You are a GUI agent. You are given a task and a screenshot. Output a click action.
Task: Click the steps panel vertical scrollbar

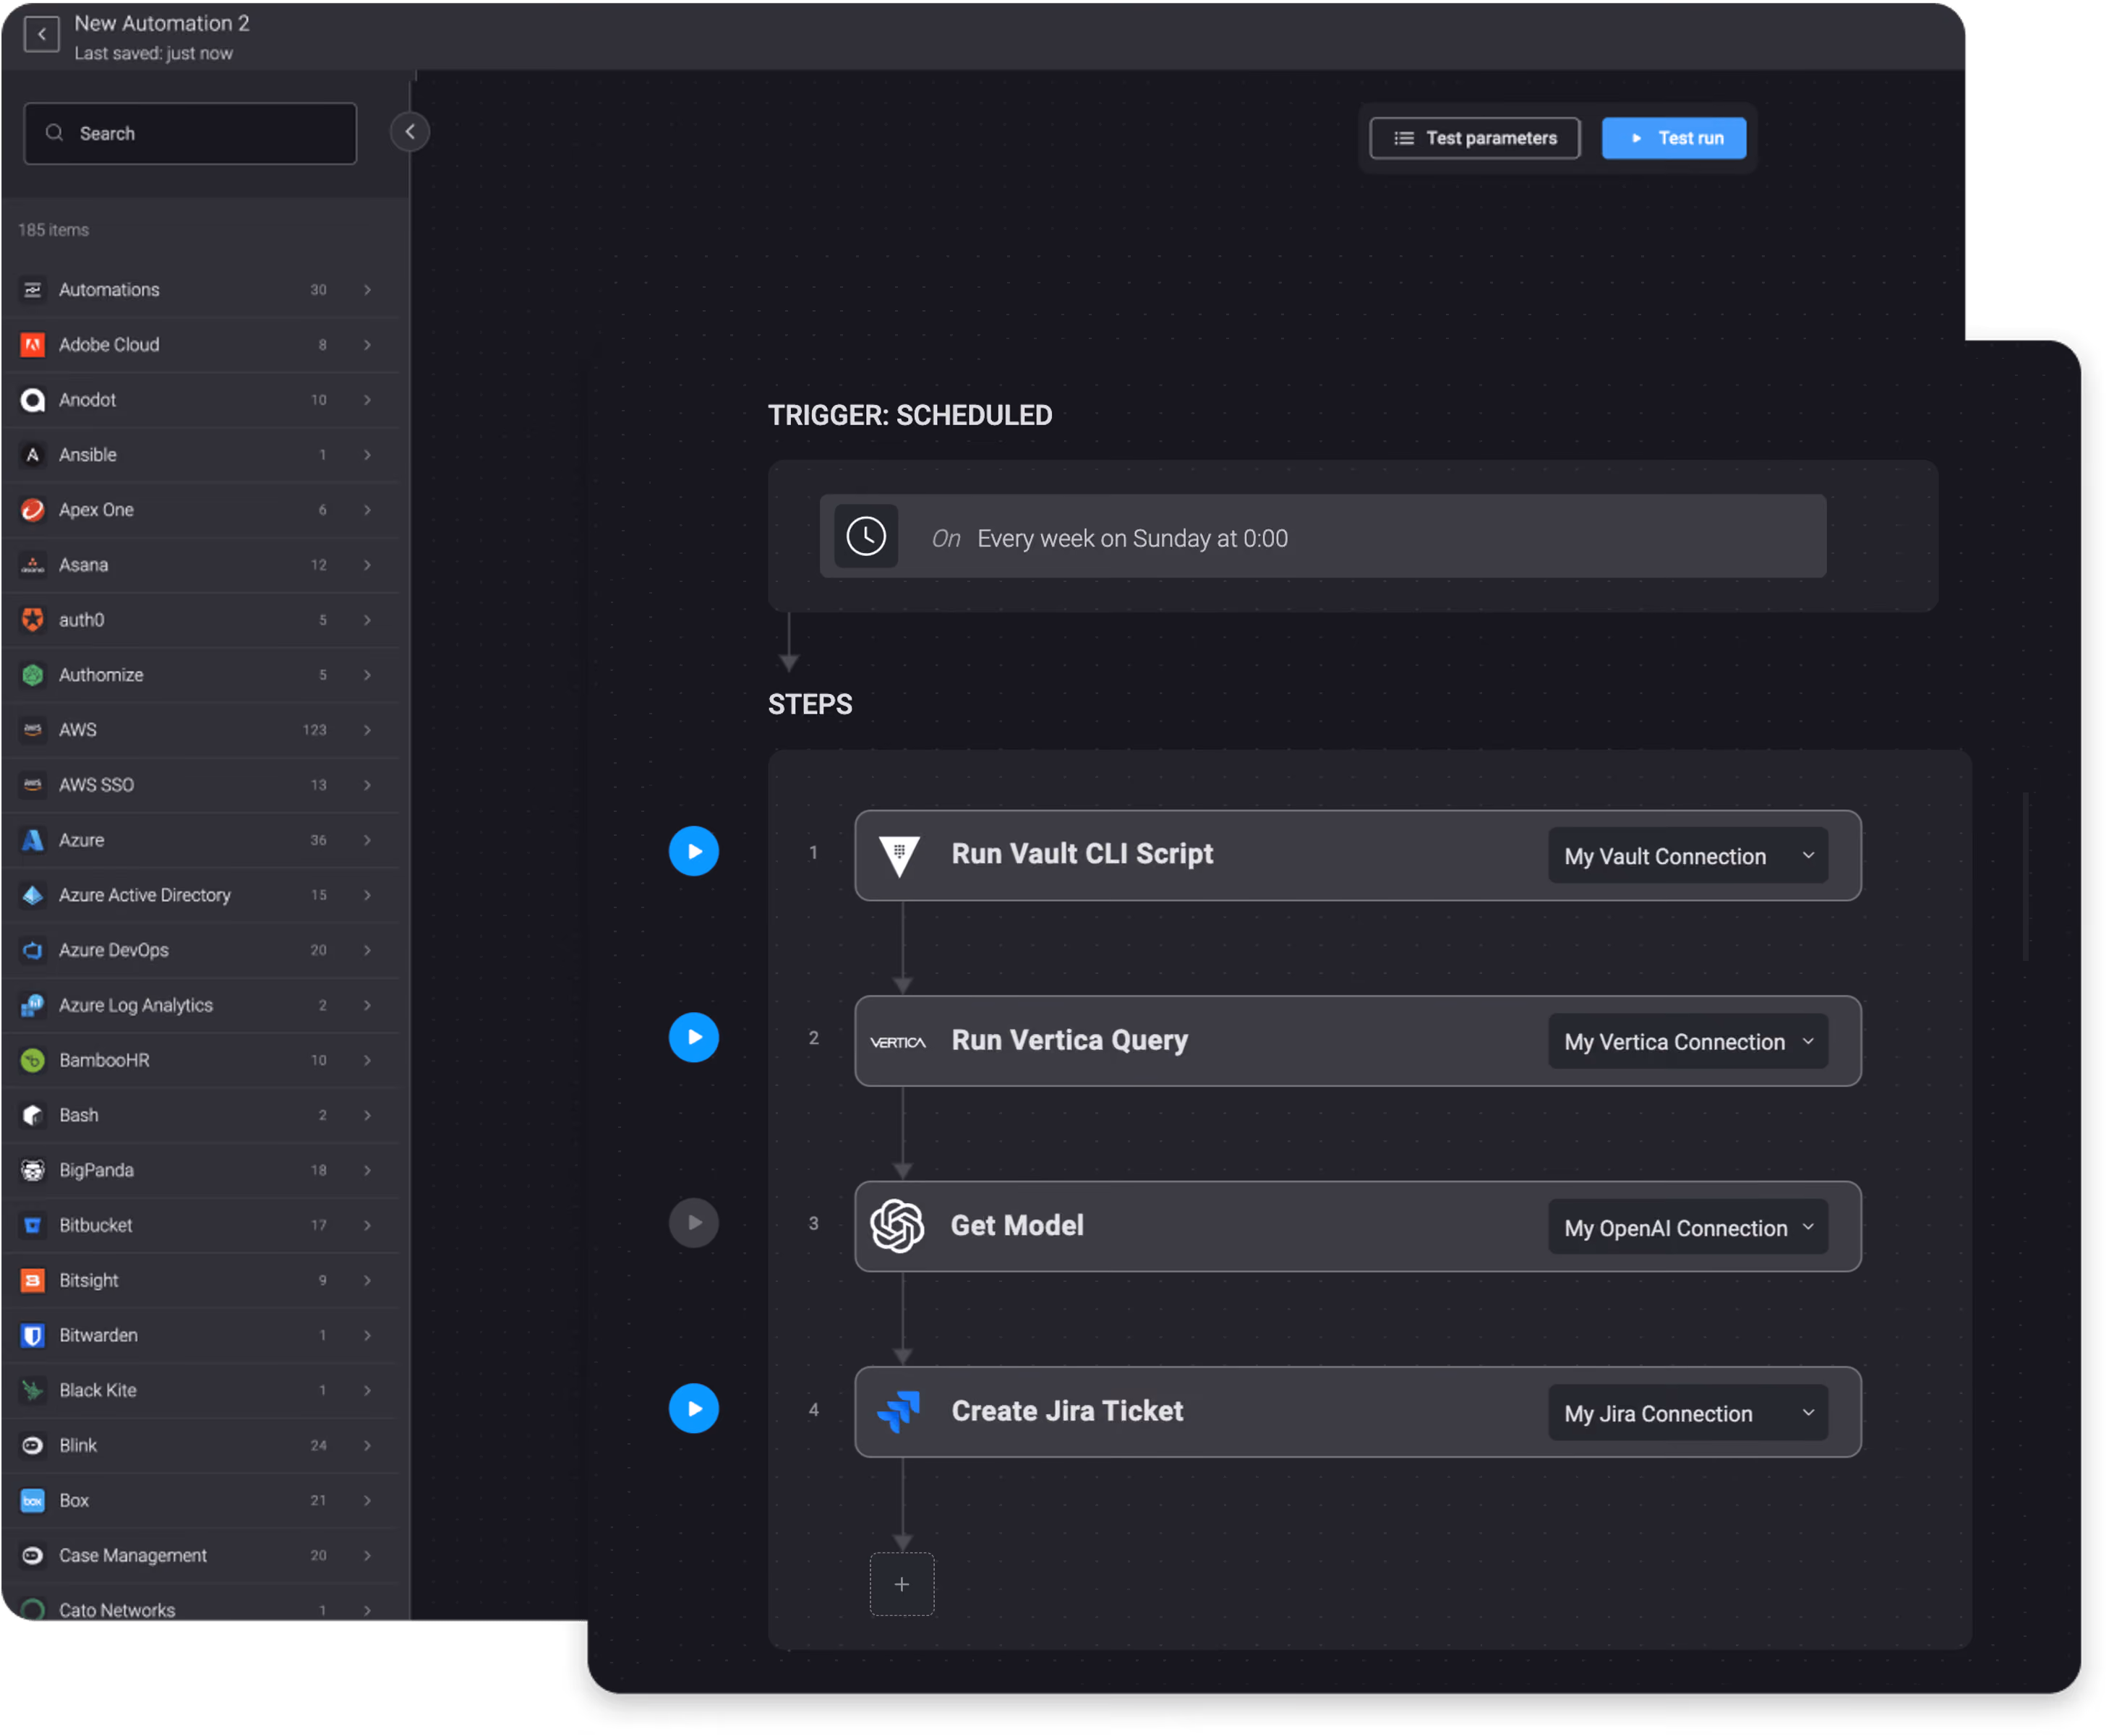(x=2025, y=876)
